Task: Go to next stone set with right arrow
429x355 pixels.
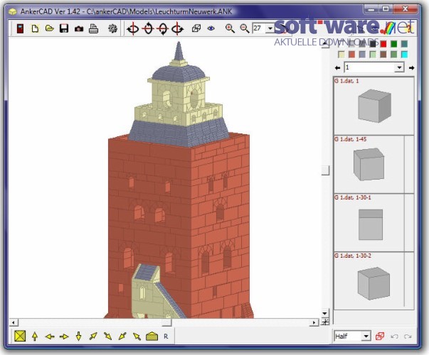Action: (x=411, y=67)
